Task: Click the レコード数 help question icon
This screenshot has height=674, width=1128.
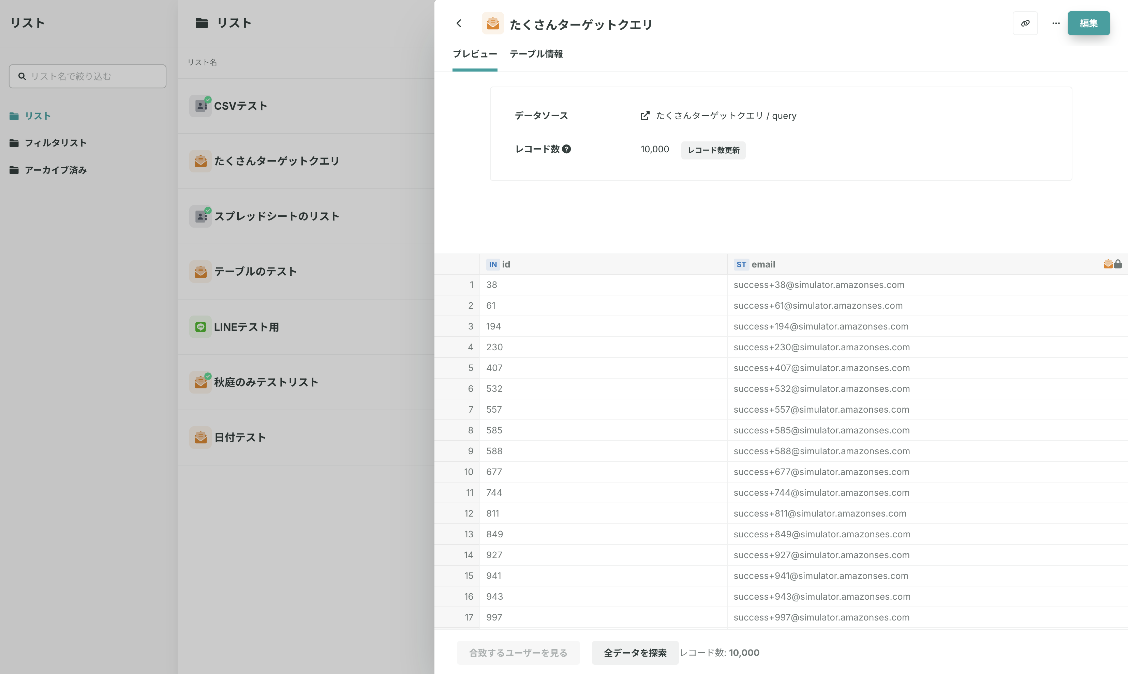Action: pyautogui.click(x=566, y=149)
